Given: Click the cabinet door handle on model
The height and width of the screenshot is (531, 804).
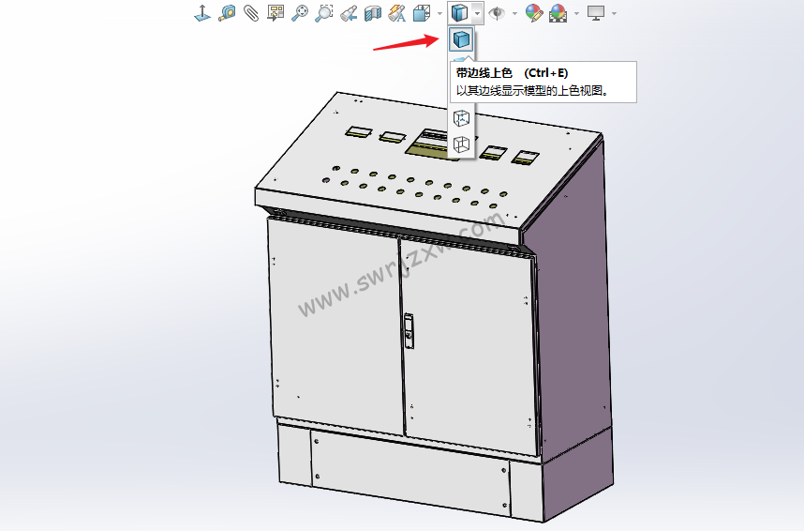Looking at the screenshot, I should tap(409, 331).
